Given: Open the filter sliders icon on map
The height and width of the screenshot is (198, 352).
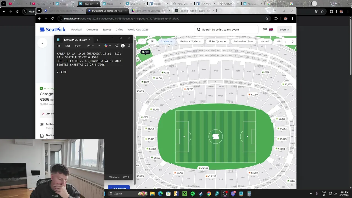Looking at the screenshot, I should [152, 42].
